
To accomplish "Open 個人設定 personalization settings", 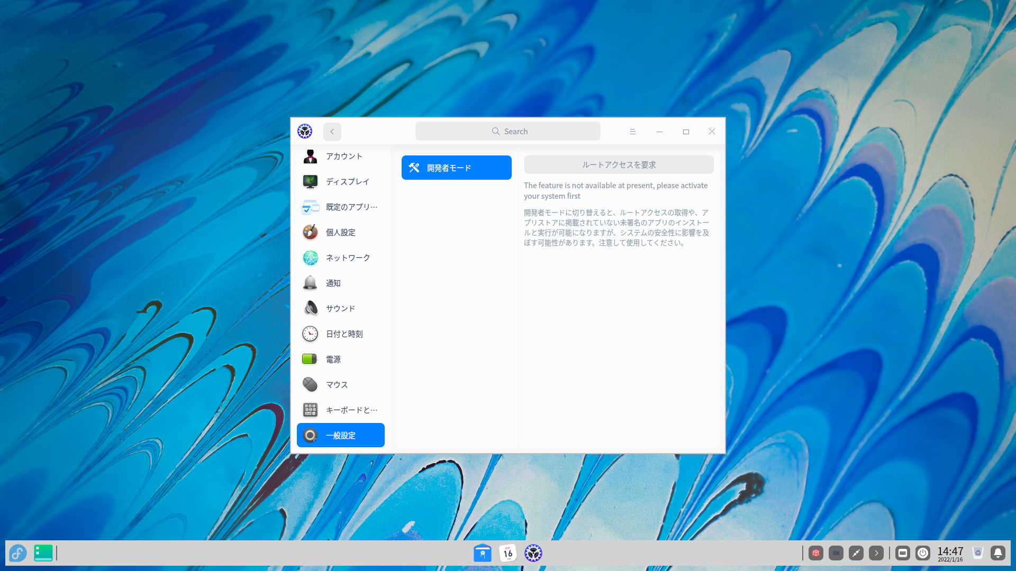I will 340,233.
